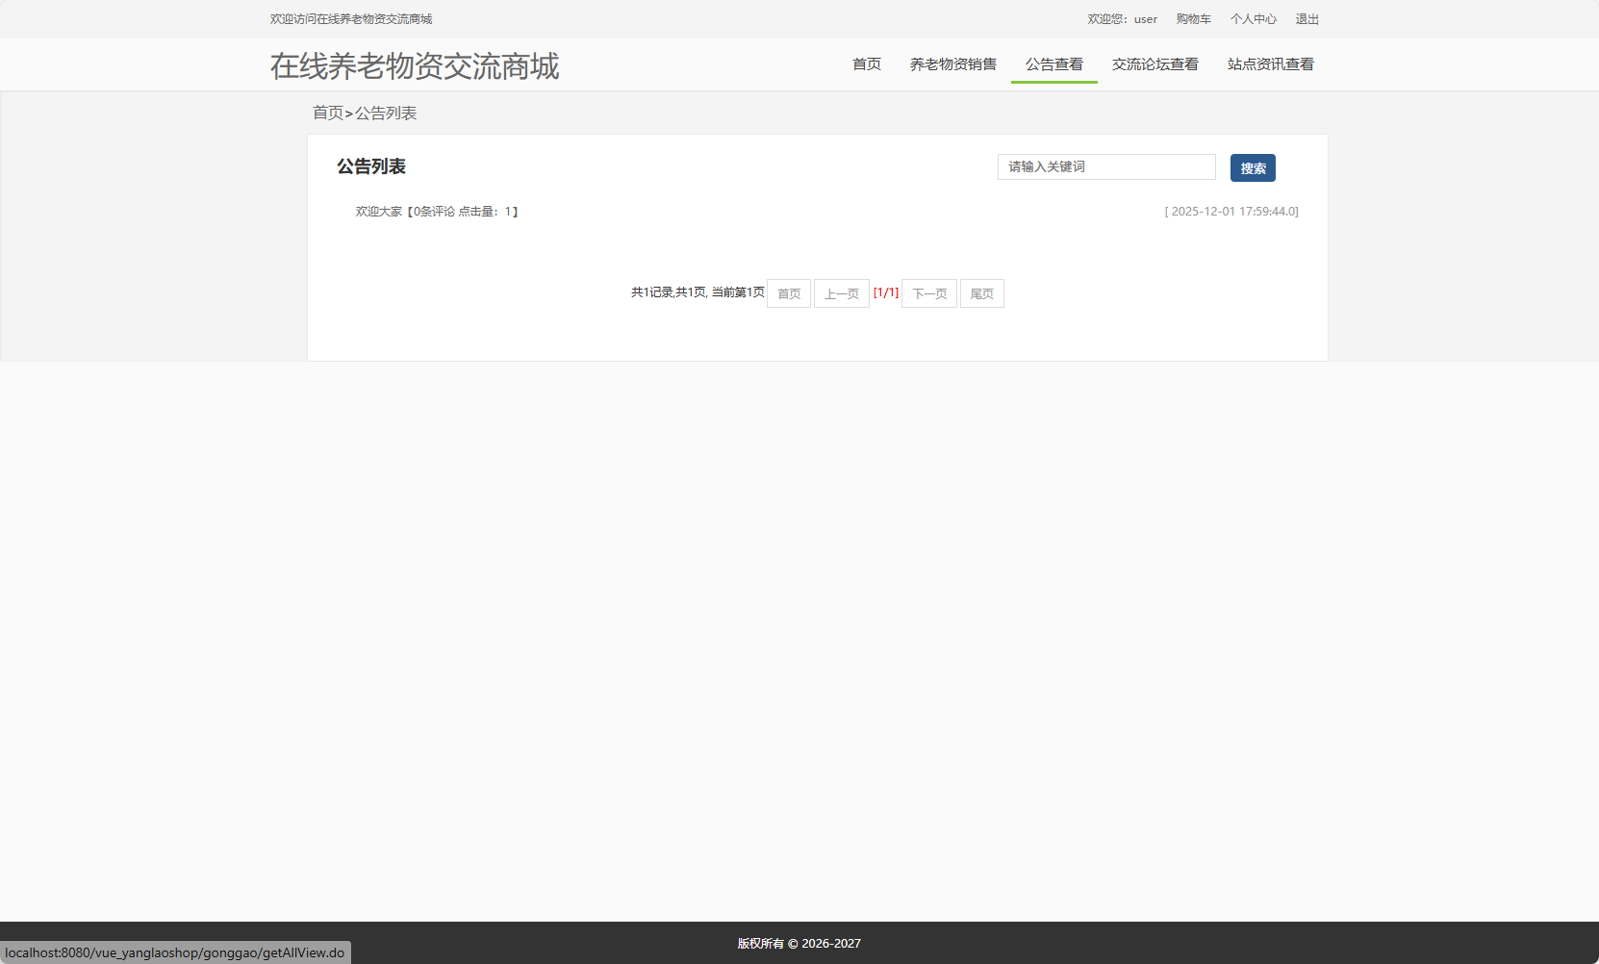Click the welcome text 欢迎访问在线养老物资交流商城
The height and width of the screenshot is (964, 1599).
coord(352,18)
